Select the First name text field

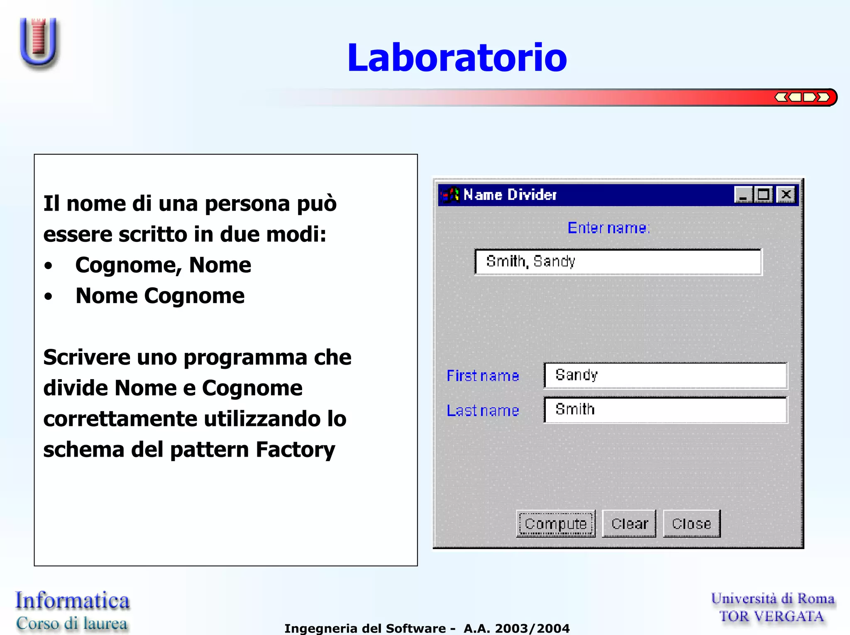(666, 375)
